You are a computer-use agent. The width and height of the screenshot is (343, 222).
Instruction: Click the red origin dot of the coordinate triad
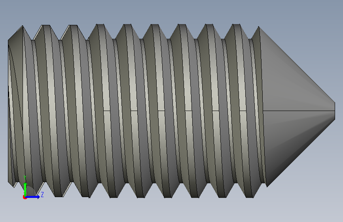click(x=25, y=197)
